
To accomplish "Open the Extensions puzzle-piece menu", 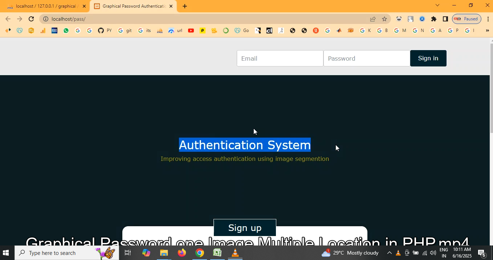I will [433, 19].
